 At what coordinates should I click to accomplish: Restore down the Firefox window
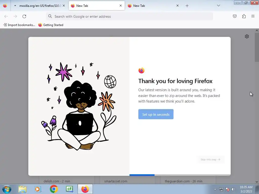pos(246,3)
